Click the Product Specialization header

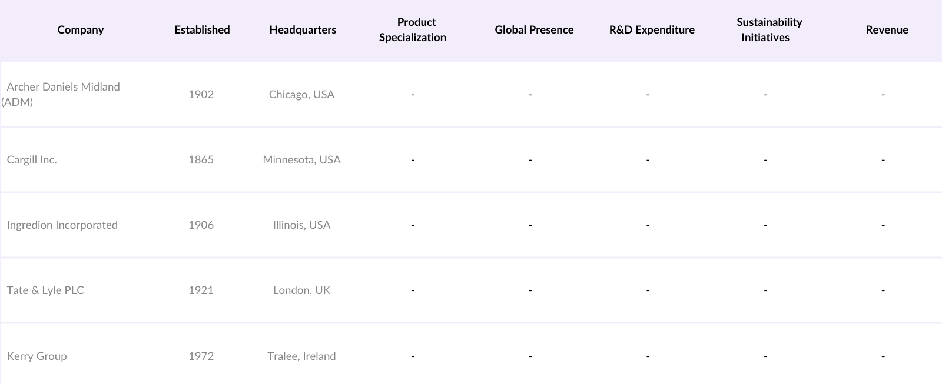point(413,30)
